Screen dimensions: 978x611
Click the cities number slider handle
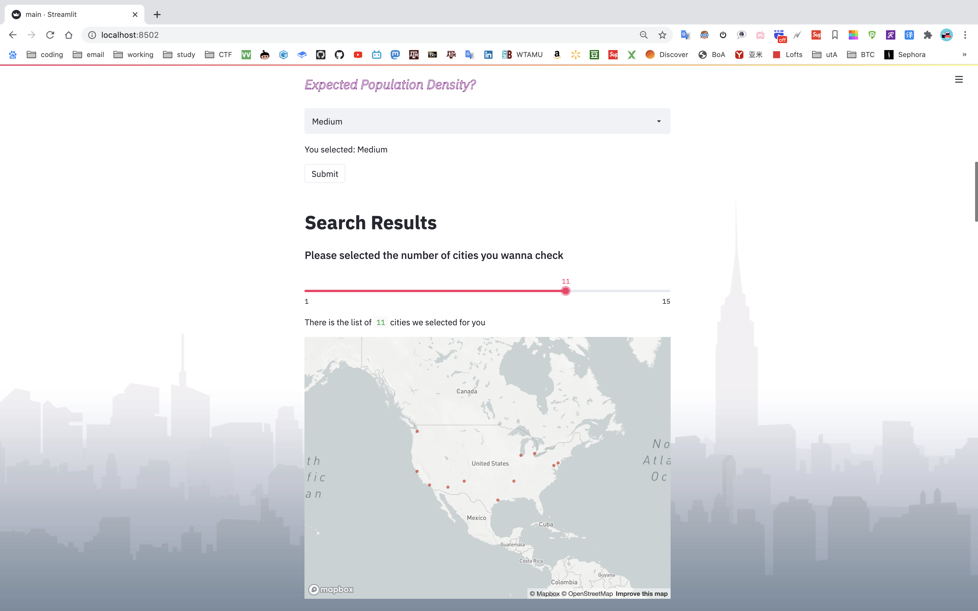pos(565,291)
